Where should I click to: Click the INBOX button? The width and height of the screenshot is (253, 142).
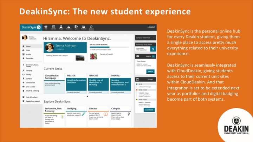(150, 72)
